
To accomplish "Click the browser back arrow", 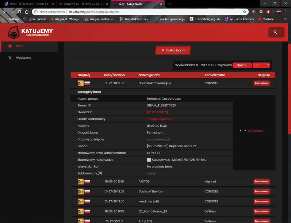I will click(x=5, y=12).
